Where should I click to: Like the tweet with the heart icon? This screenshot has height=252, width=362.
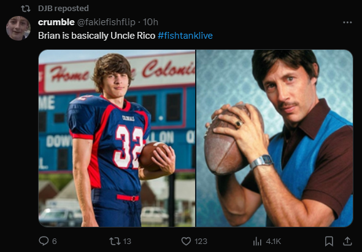186,241
